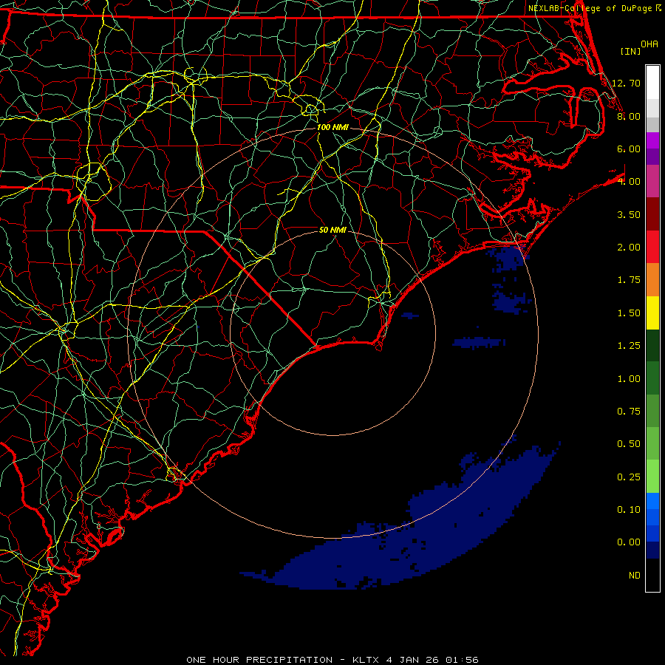Click the ND legend label

coord(635,576)
